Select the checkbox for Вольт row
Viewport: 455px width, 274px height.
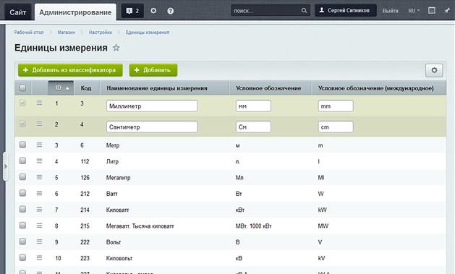tap(22, 241)
